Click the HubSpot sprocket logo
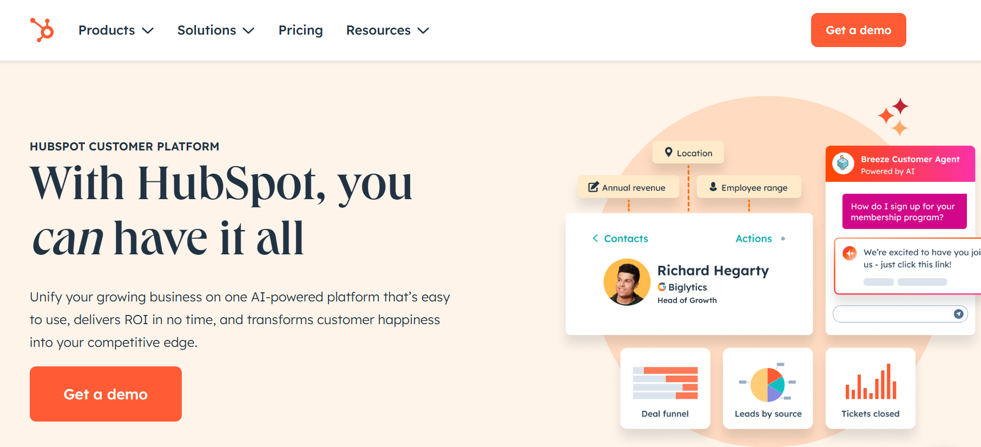 click(42, 30)
